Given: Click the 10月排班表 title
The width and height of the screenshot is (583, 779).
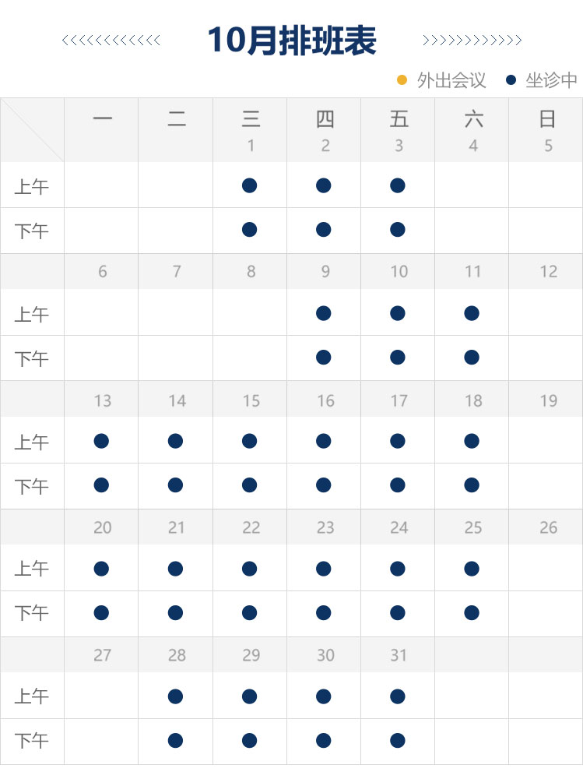Looking at the screenshot, I should [292, 41].
